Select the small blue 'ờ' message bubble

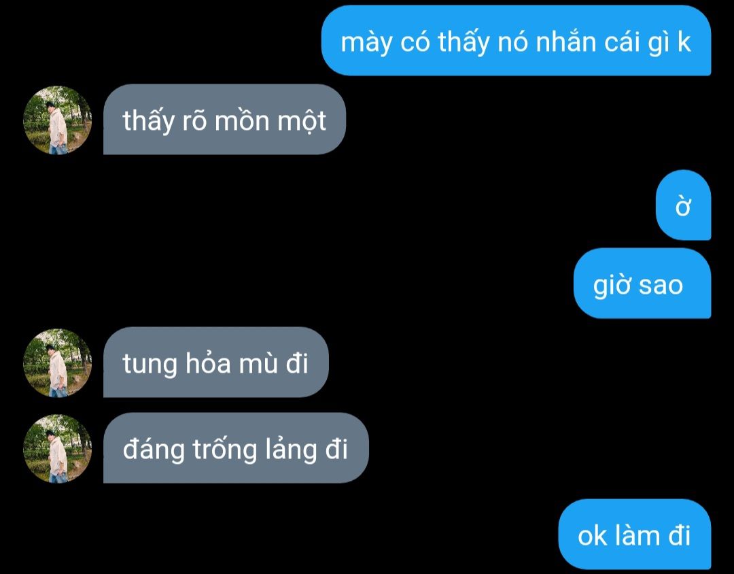pyautogui.click(x=684, y=205)
